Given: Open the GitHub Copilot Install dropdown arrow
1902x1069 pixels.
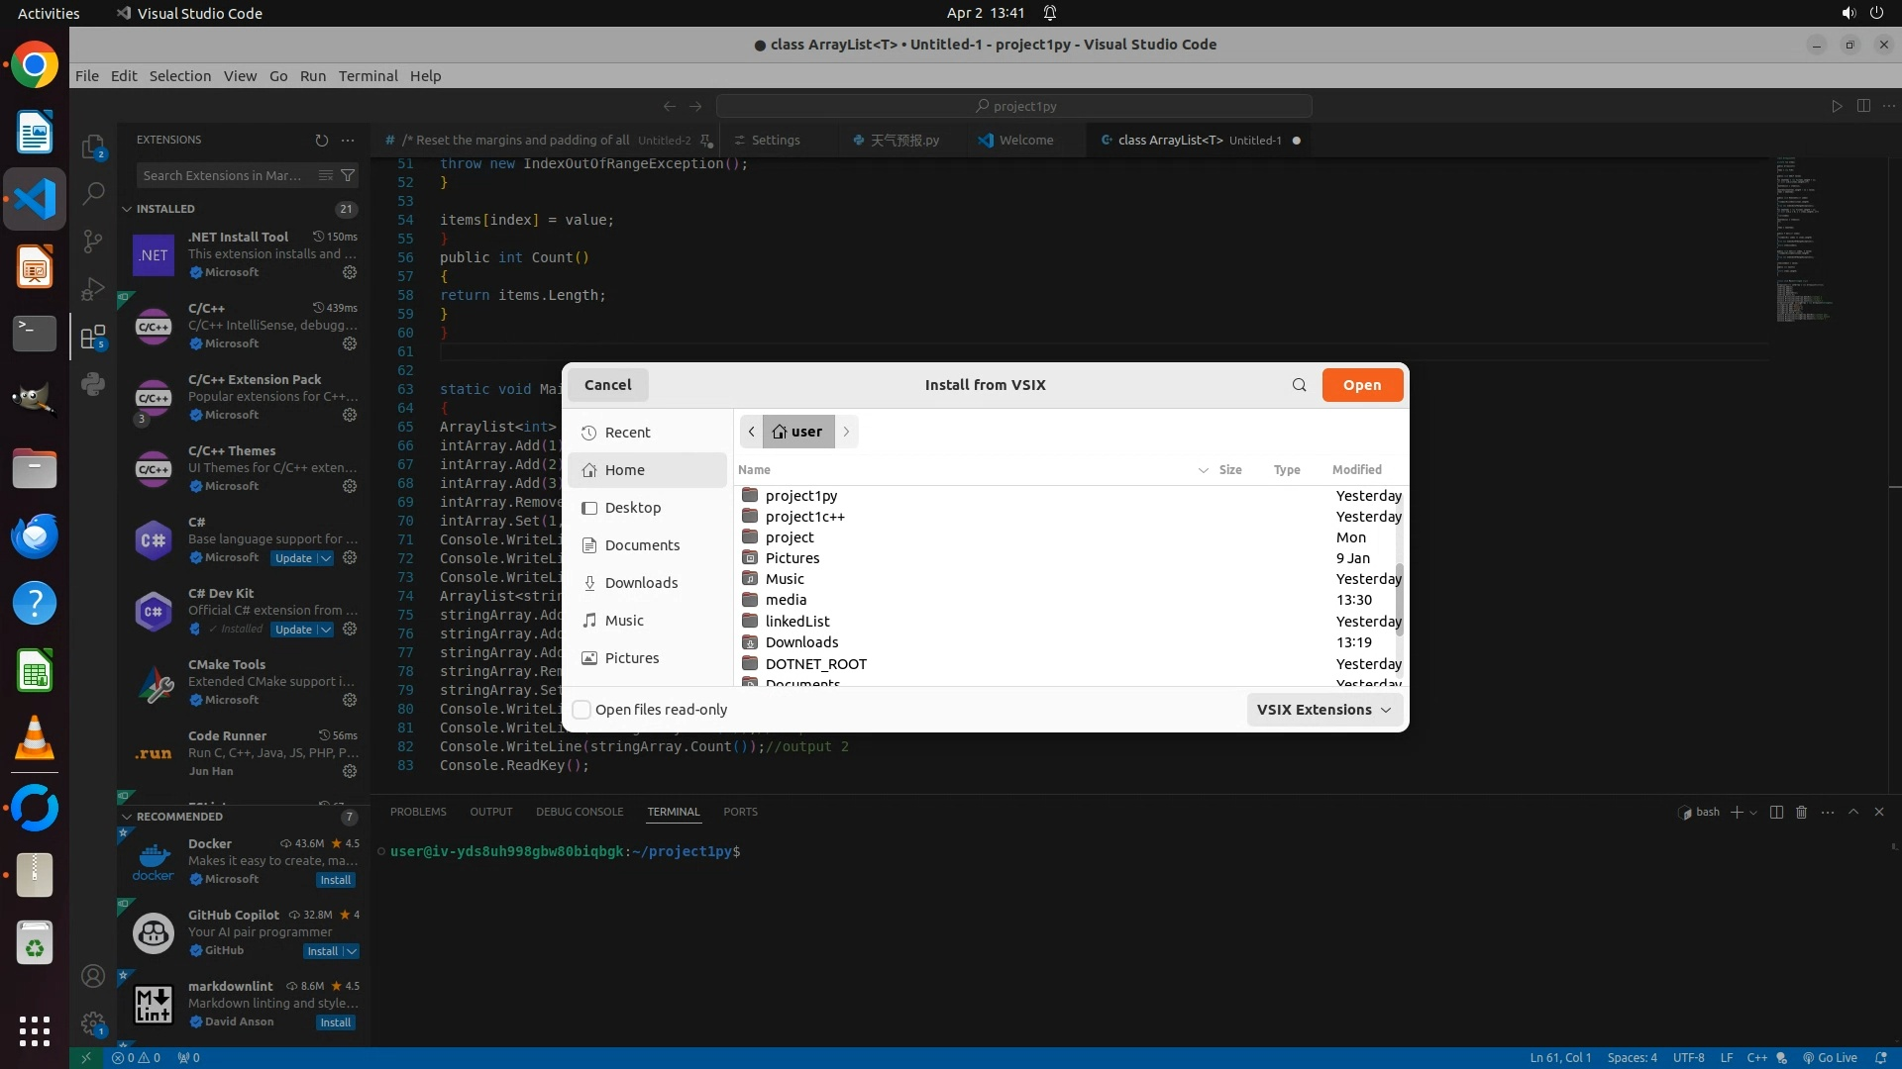Looking at the screenshot, I should pos(352,951).
